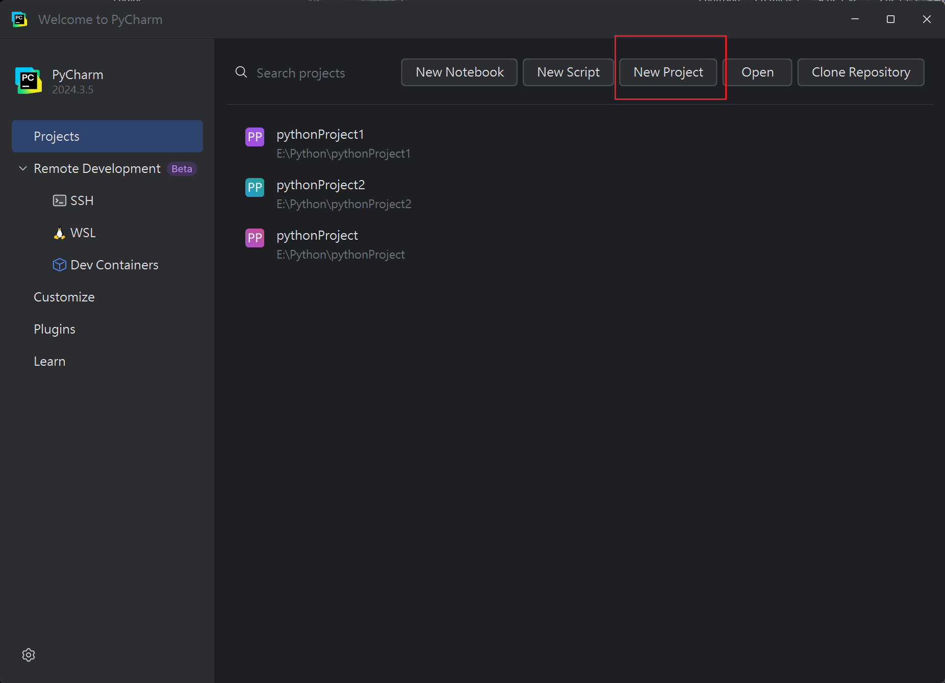Open the Remote Development section
945x683 pixels.
click(x=97, y=168)
